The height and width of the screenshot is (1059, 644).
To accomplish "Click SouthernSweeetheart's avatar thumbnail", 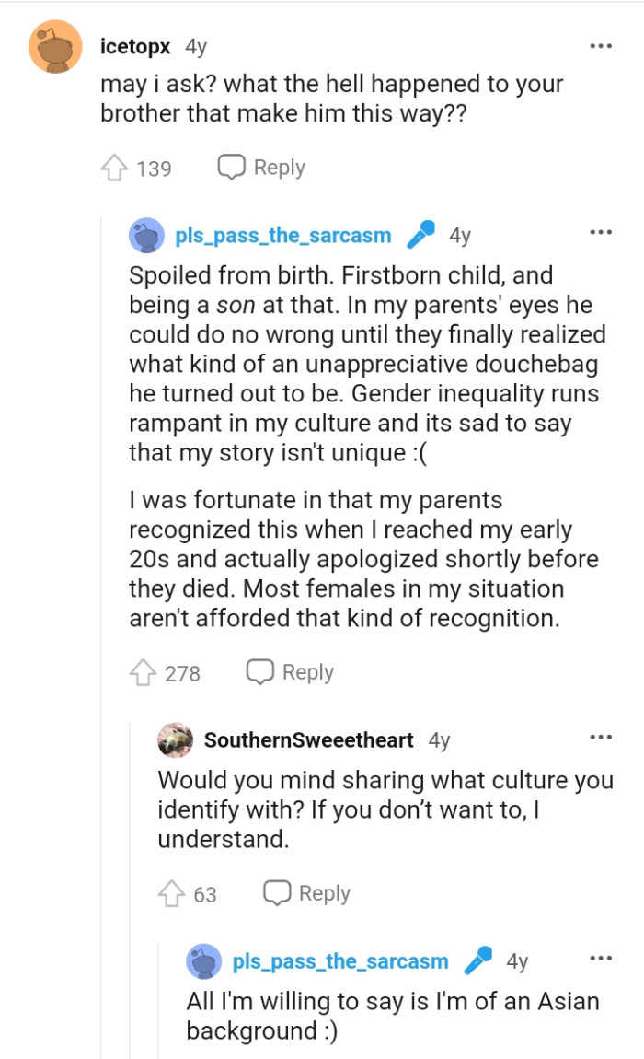I will coord(176,739).
